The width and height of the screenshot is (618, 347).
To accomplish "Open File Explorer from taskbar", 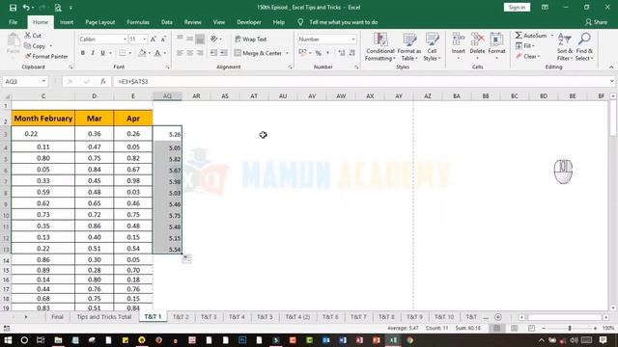I will tap(58, 340).
